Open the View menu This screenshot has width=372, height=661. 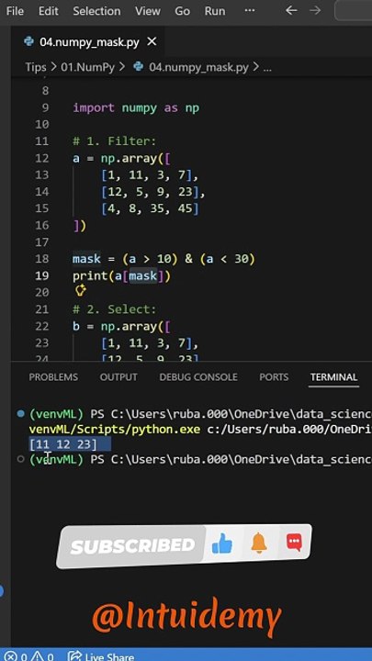click(148, 10)
